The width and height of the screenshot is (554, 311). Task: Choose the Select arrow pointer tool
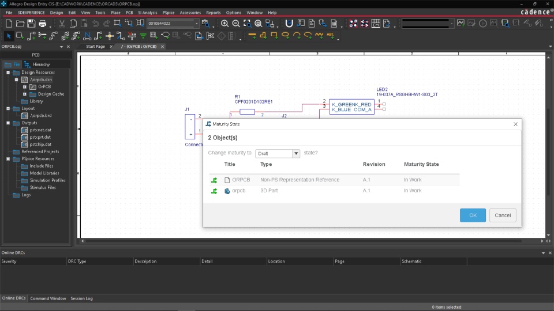tap(8, 36)
